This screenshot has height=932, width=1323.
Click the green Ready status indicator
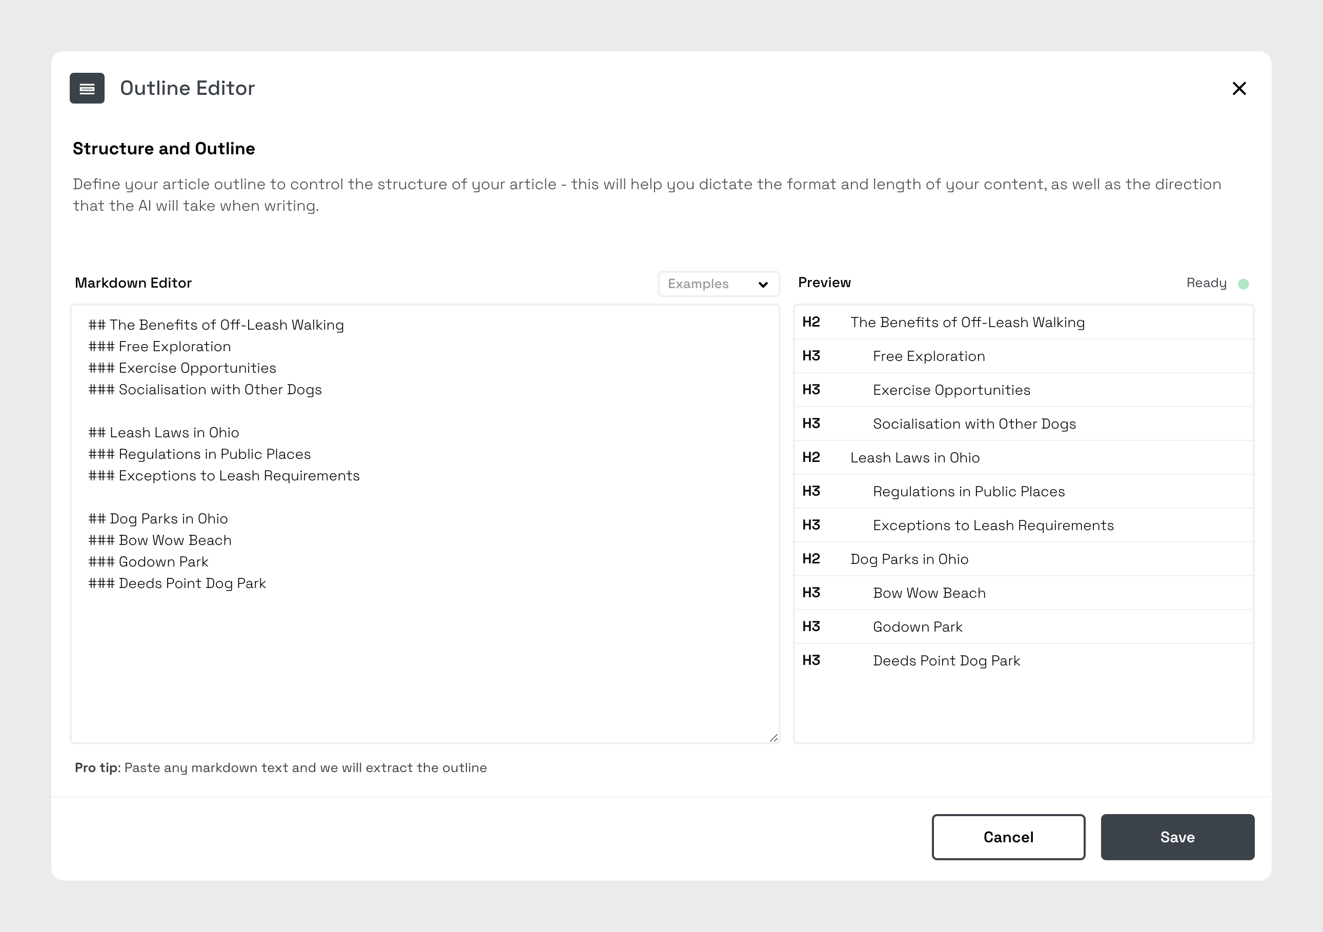[x=1243, y=283]
